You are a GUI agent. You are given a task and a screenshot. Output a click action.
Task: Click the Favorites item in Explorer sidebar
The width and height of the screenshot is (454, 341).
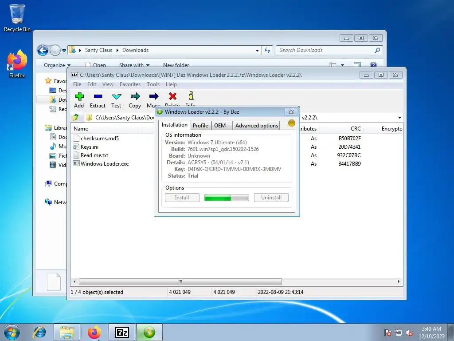[56, 81]
